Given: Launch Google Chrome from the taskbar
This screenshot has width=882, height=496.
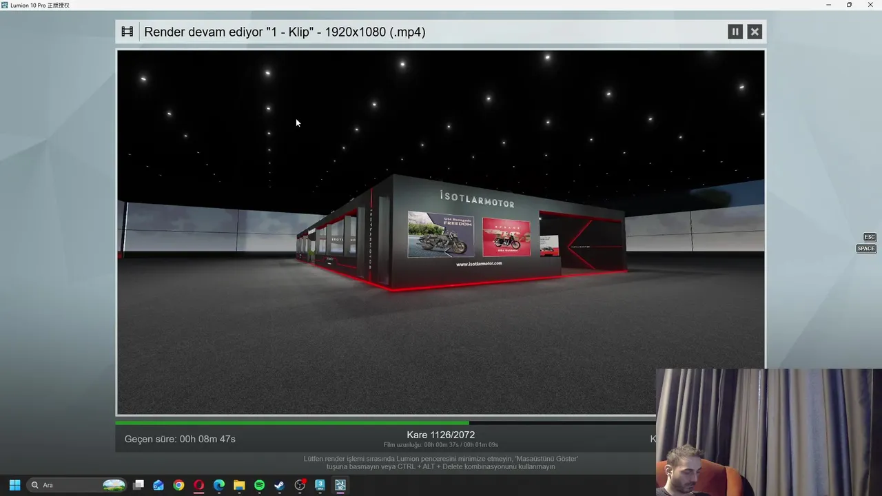Looking at the screenshot, I should 178,485.
